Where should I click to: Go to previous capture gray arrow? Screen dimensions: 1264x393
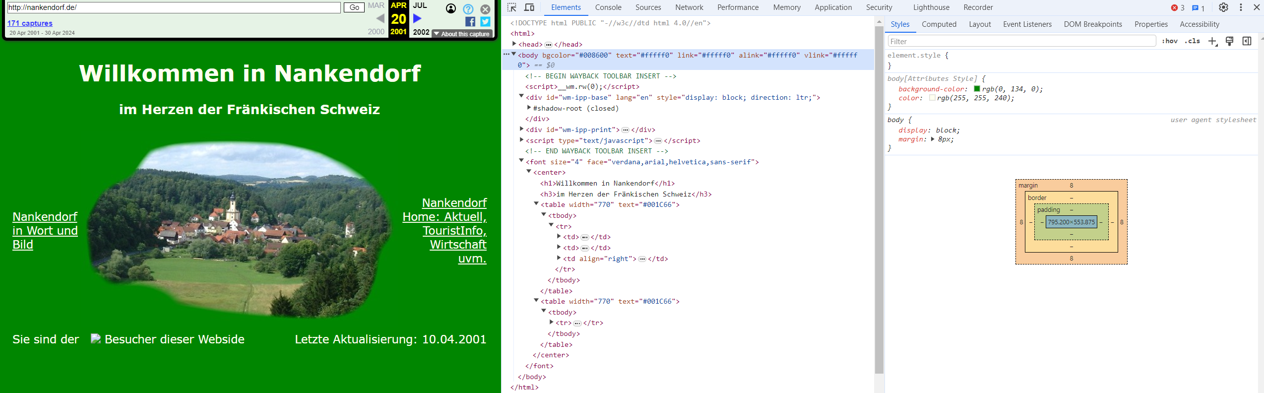pyautogui.click(x=380, y=18)
